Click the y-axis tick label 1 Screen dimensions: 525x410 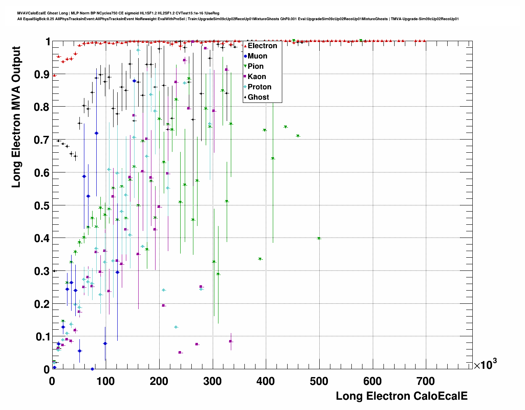47,42
